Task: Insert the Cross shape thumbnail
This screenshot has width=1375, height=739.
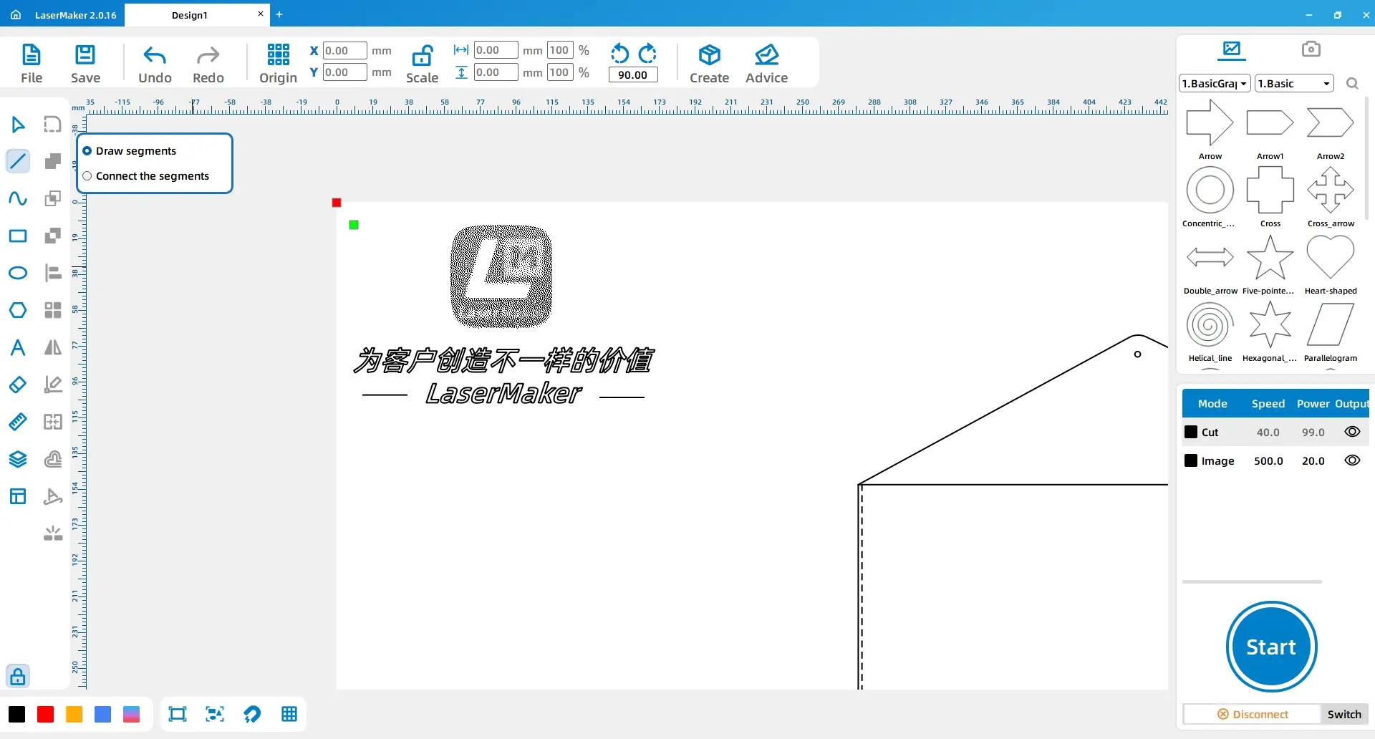Action: point(1270,190)
